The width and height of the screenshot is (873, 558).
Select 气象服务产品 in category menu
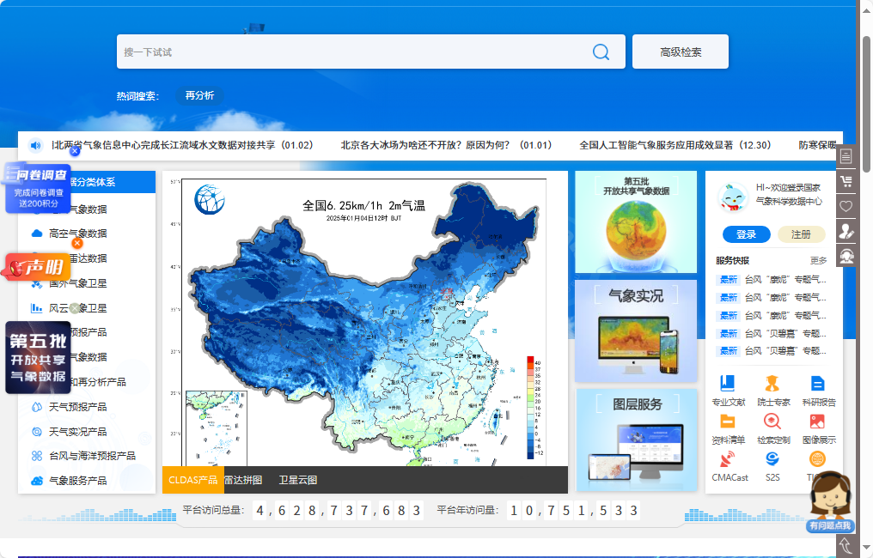tap(78, 481)
